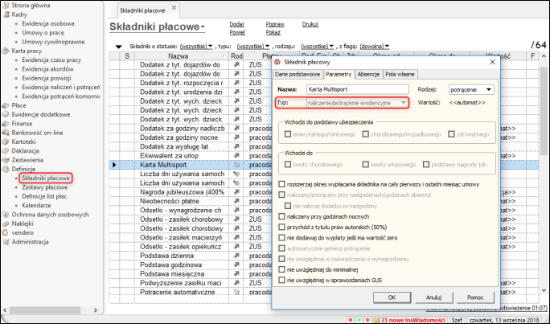This screenshot has height=324, width=550.
Task: Toggle zdrowotnego insurance checkbox
Action: [451, 134]
